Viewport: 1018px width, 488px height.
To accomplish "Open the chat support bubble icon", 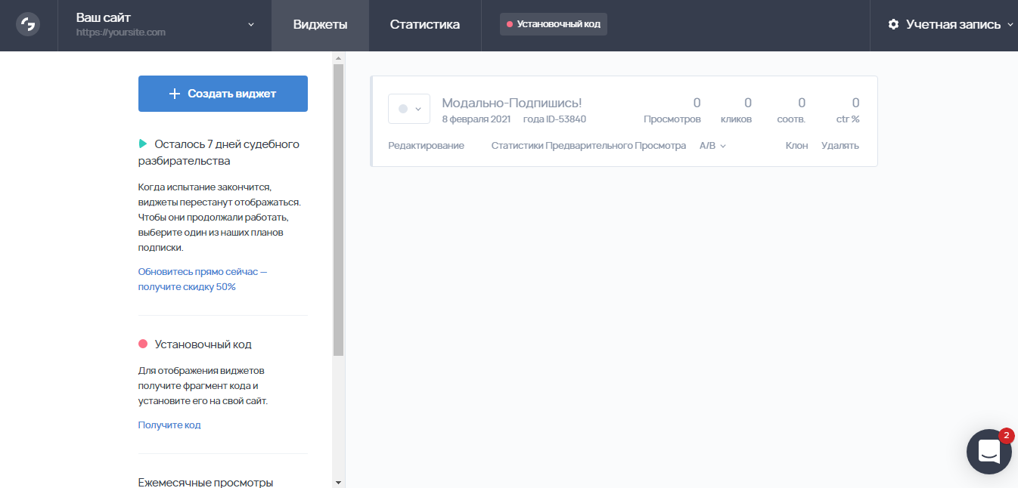I will [x=989, y=452].
